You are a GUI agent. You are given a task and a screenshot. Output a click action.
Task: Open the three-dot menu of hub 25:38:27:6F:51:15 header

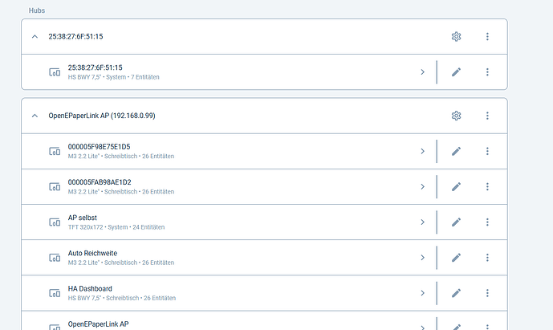(x=487, y=36)
